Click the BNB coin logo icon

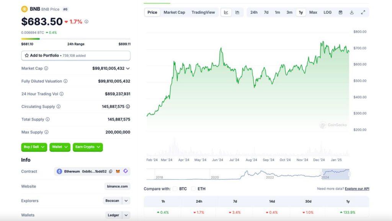click(24, 9)
